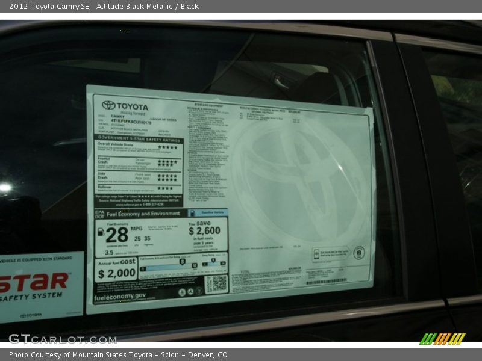482x361 pixels.
Task: Click the fueleconomy.gov link
Action: 120,296
